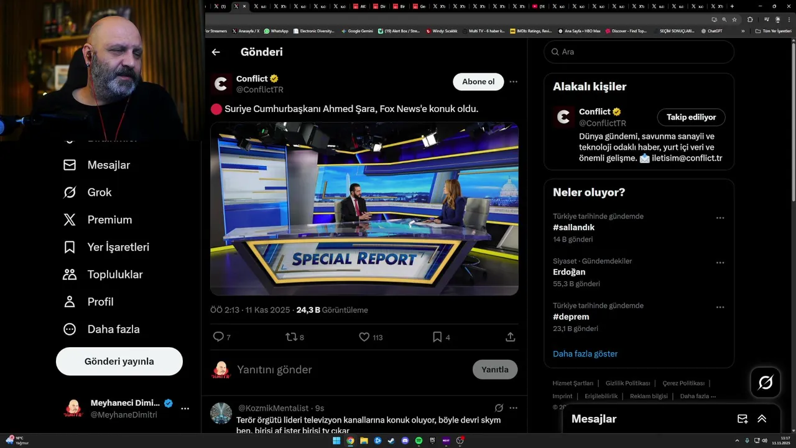Image resolution: width=796 pixels, height=448 pixels.
Task: Open the Reklam bilgisi footer link
Action: (649, 396)
